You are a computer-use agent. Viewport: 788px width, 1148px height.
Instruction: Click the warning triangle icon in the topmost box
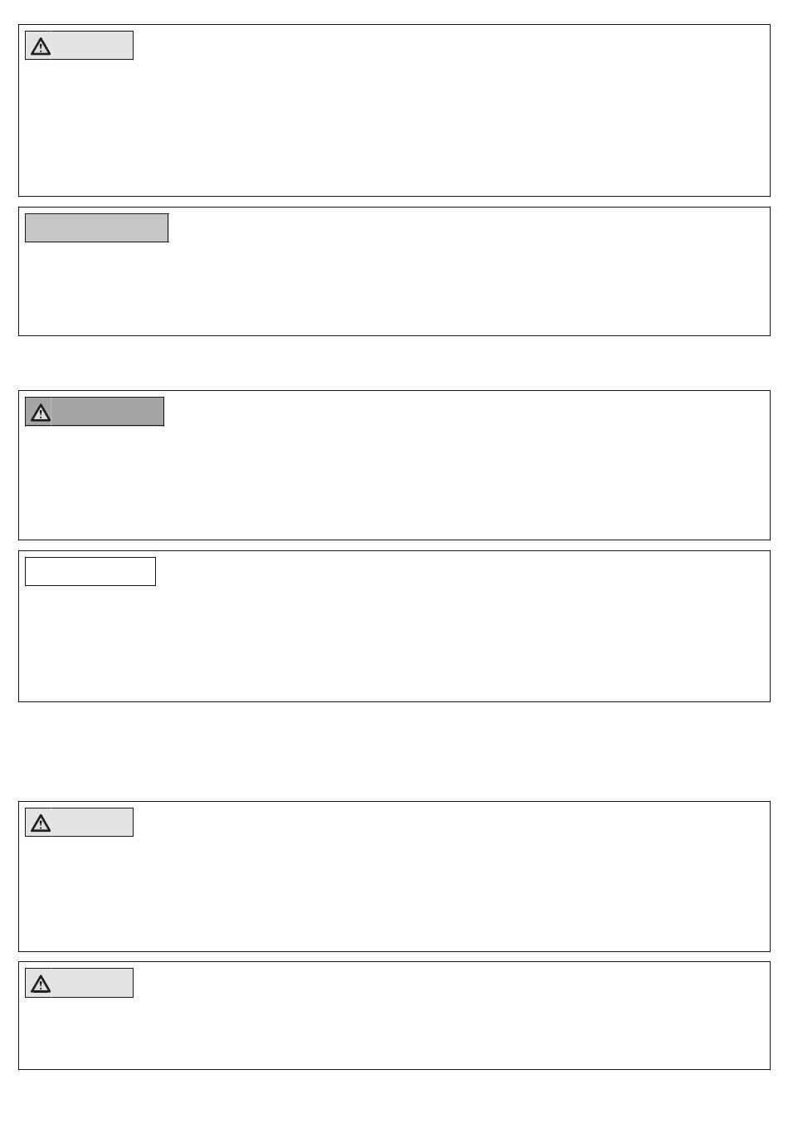pos(41,46)
